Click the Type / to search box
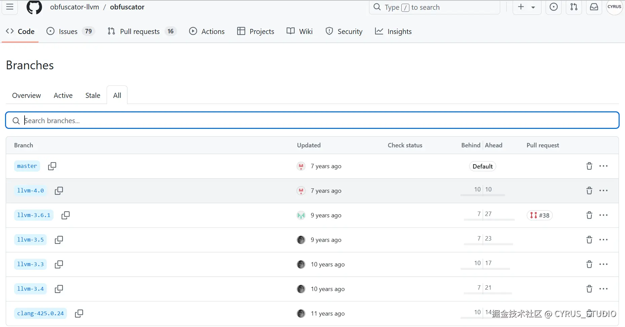This screenshot has width=625, height=327. pyautogui.click(x=435, y=7)
